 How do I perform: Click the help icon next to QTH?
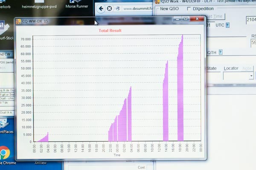tap(221, 52)
